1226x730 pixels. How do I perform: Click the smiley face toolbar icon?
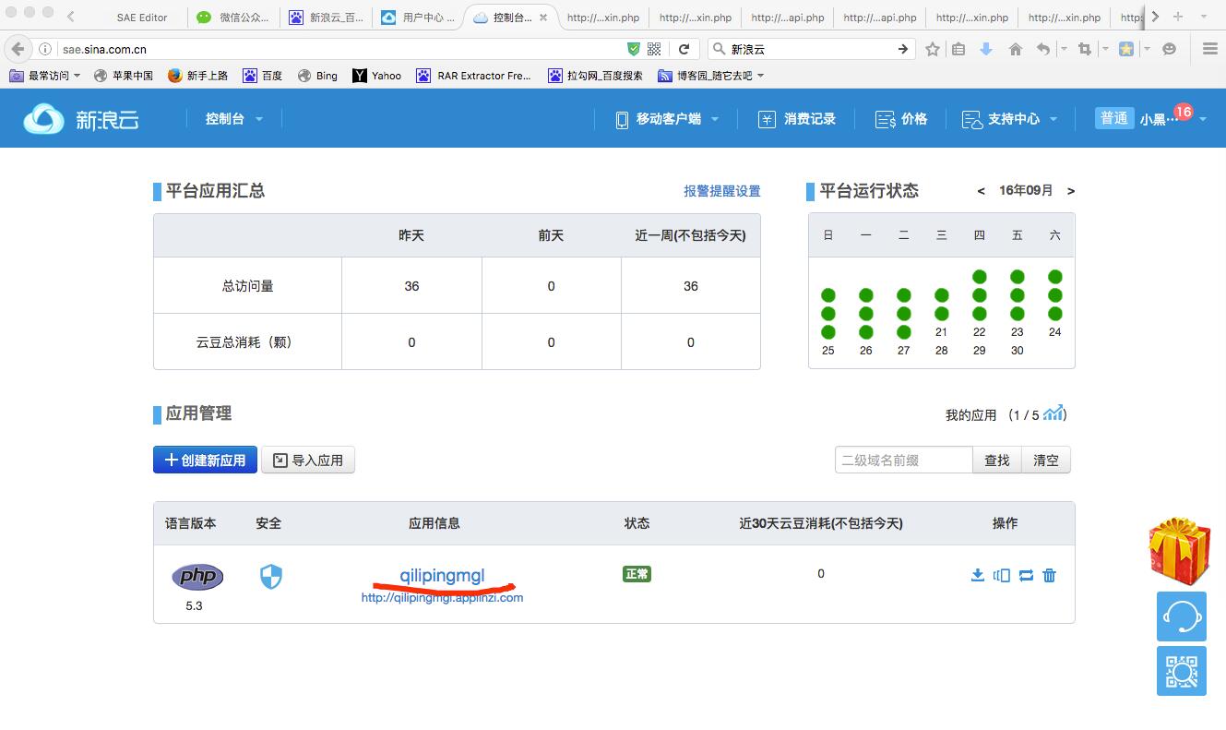(1169, 49)
